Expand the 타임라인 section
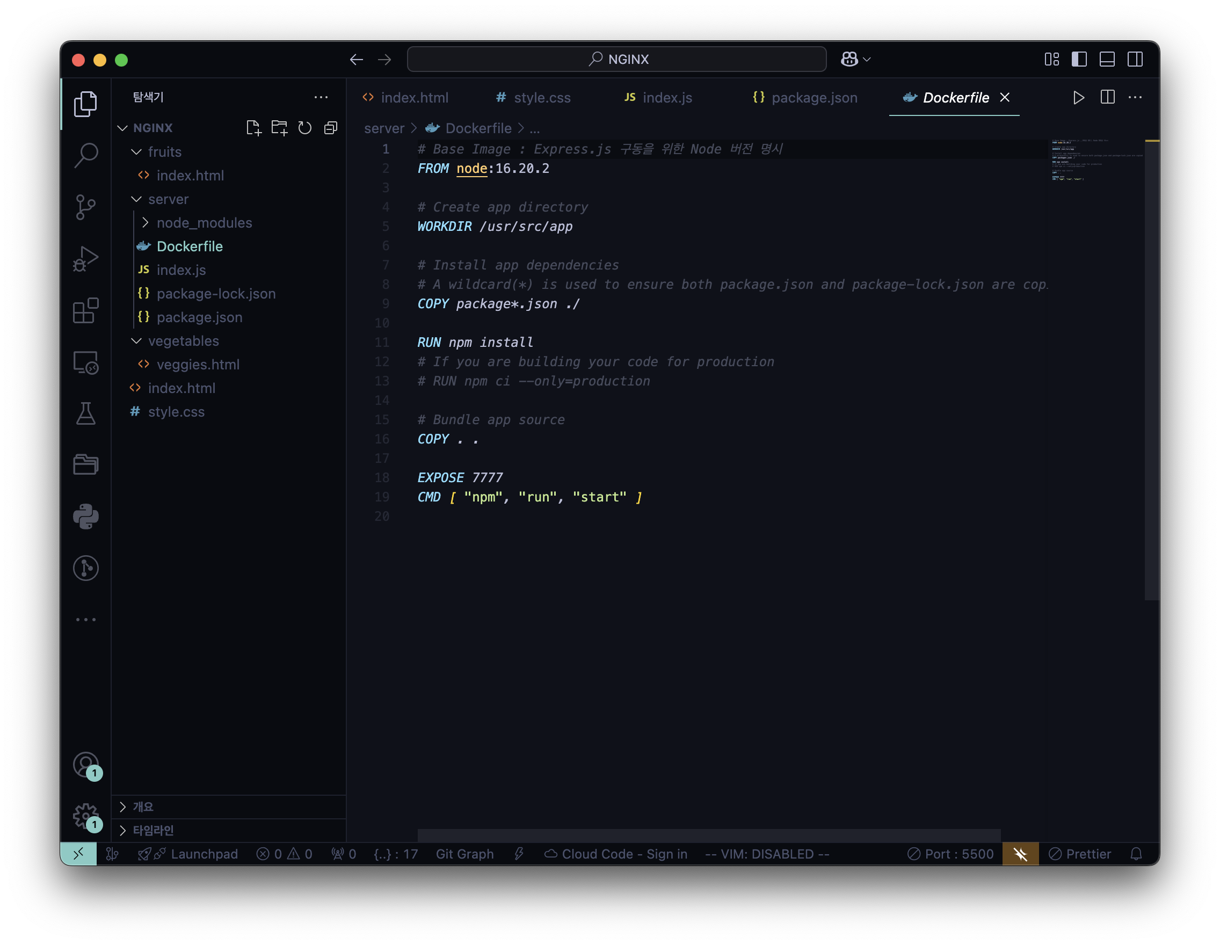Image resolution: width=1220 pixels, height=945 pixels. click(152, 830)
